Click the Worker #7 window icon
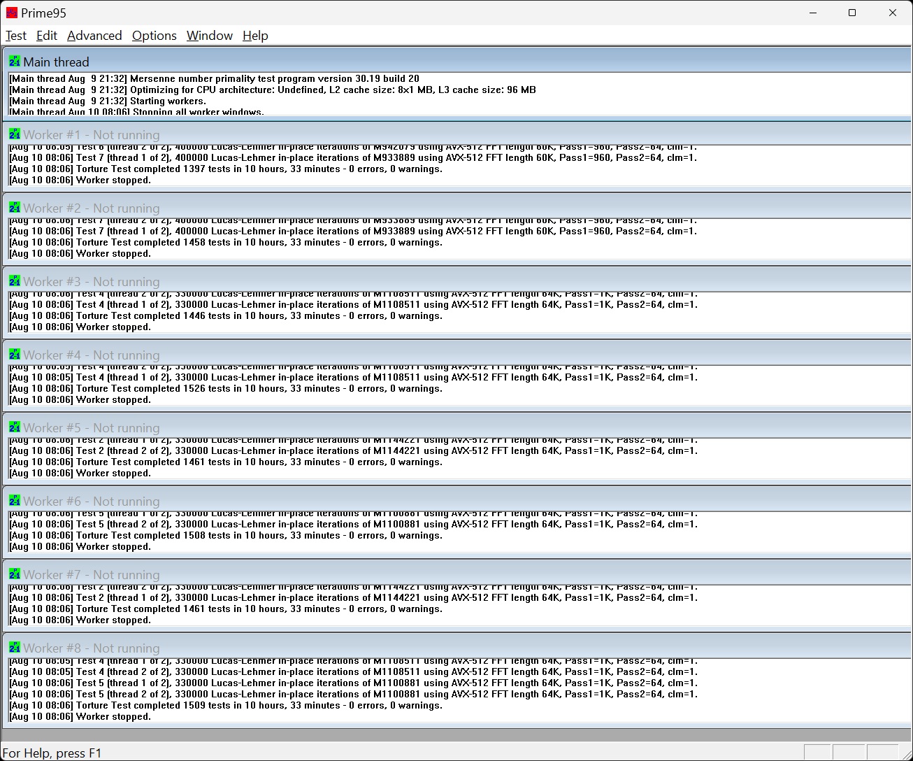 (15, 574)
